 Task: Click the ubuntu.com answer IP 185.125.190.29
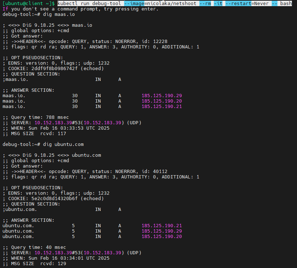pyautogui.click(x=162, y=231)
